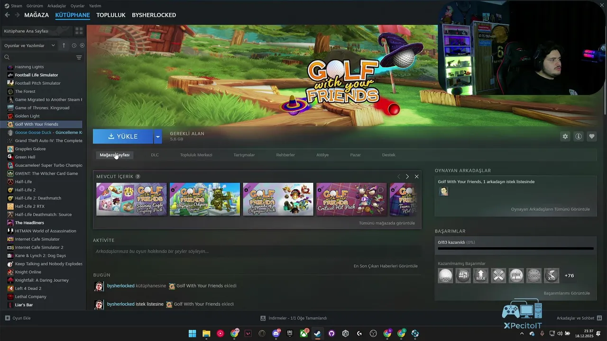Open Oyunlar menu in menu bar
This screenshot has height=341, width=607.
click(x=78, y=6)
